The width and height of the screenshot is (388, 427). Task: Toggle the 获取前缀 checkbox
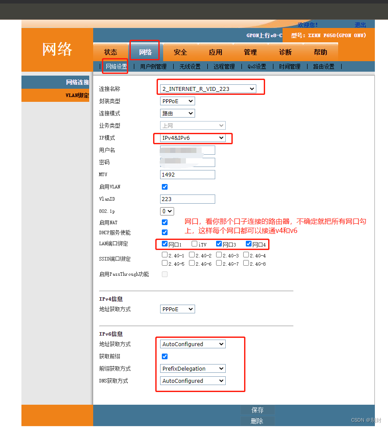164,356
